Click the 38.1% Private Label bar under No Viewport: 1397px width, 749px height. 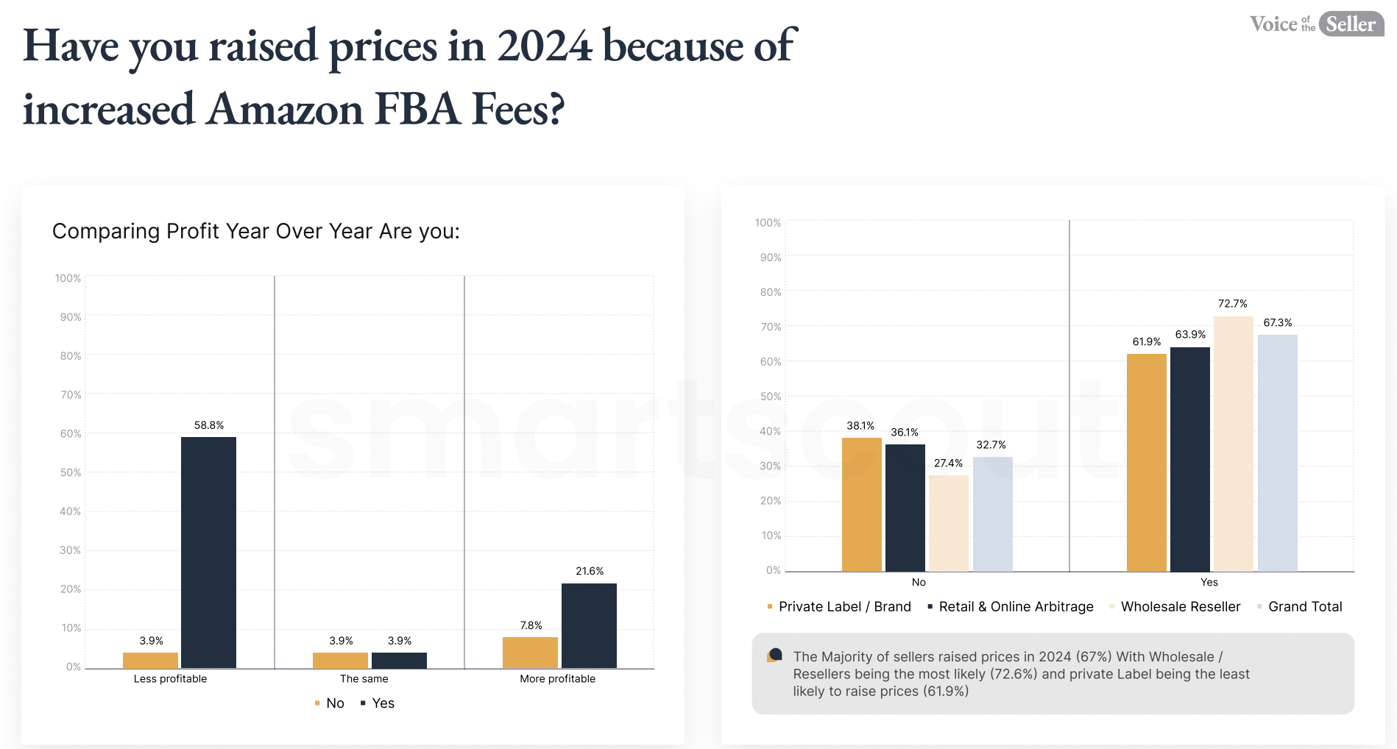pos(862,505)
